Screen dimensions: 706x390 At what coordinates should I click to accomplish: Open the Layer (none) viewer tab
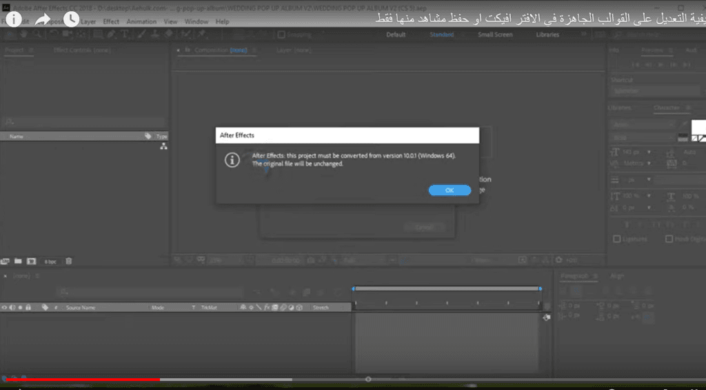click(294, 50)
